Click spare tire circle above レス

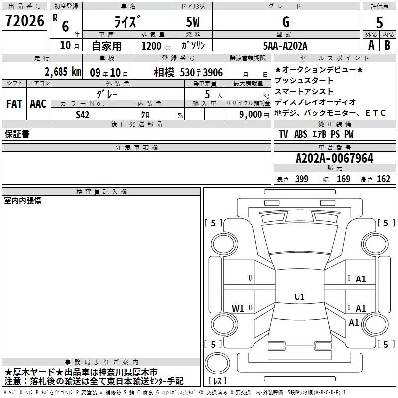click(x=217, y=363)
